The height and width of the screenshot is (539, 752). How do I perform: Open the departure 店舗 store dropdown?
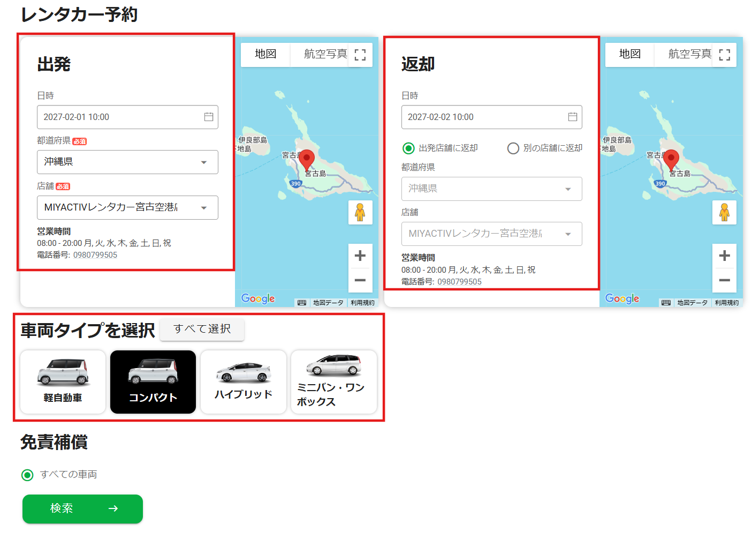pos(127,207)
